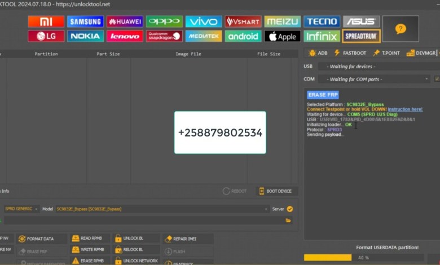Open the SPRD GENERIC brand dropdown

[x=21, y=209]
